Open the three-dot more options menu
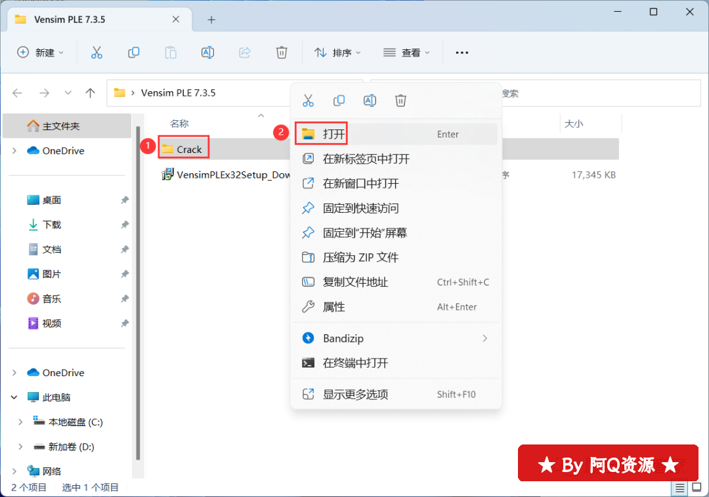The width and height of the screenshot is (709, 497). [462, 53]
